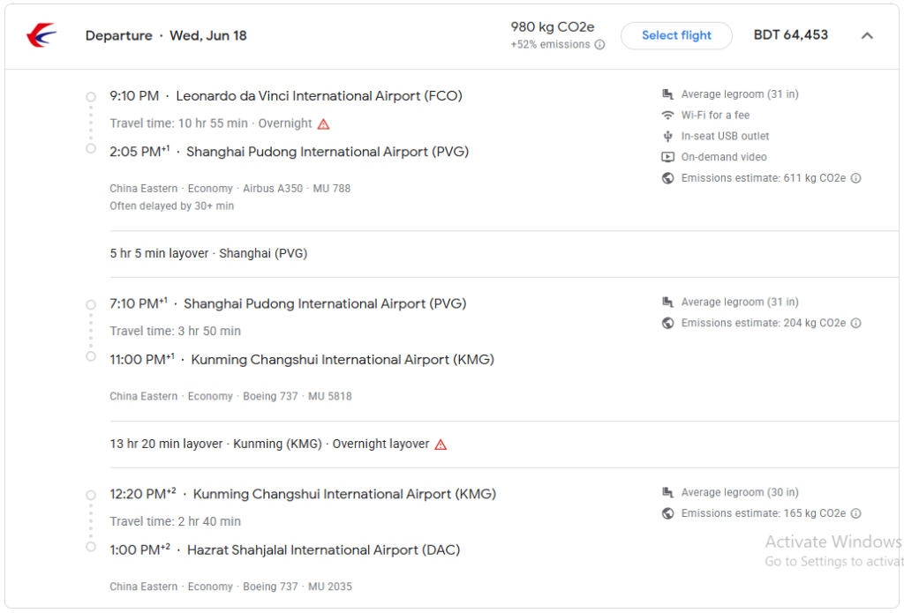Click globe icon beside 204 kg CO2e estimate
The width and height of the screenshot is (904, 613).
pyautogui.click(x=667, y=323)
